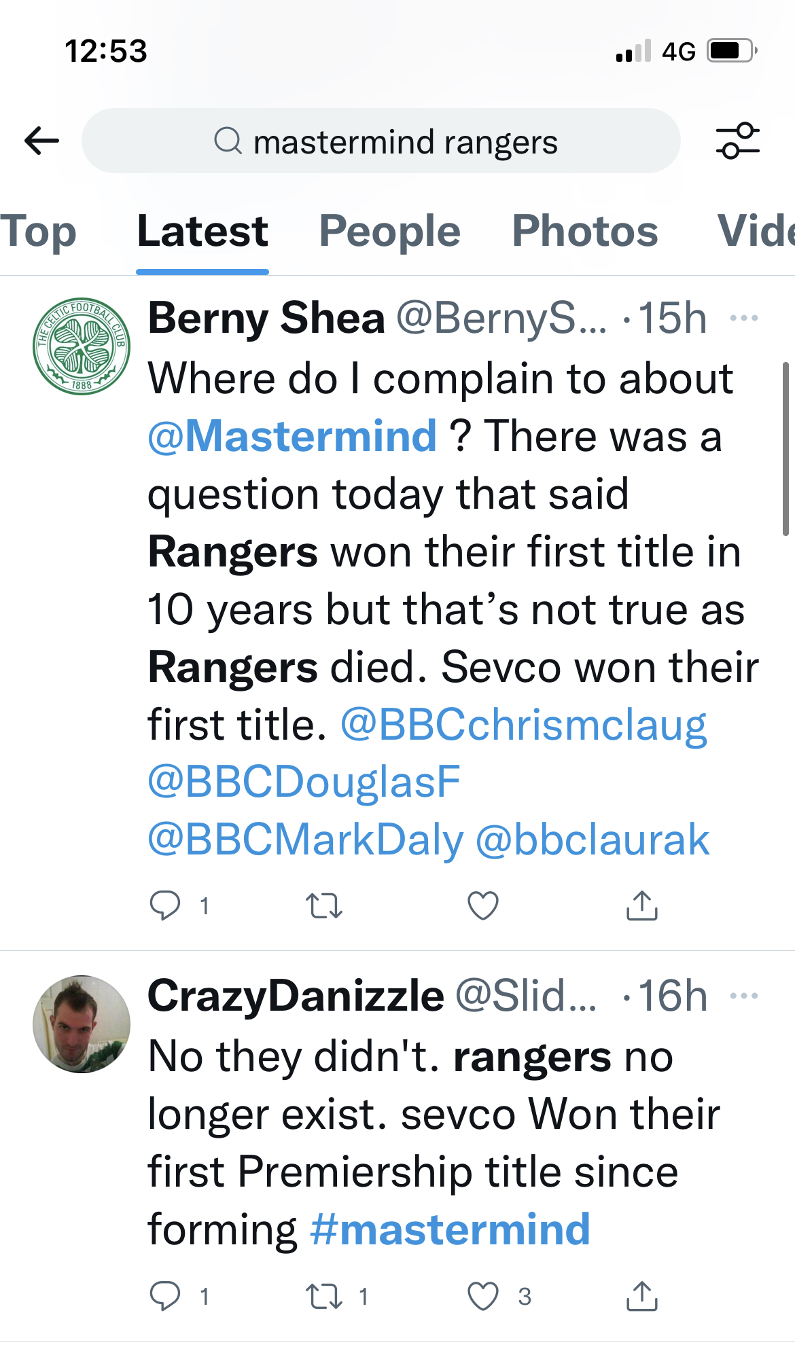Like Berny Shea's tweet

coord(483,905)
